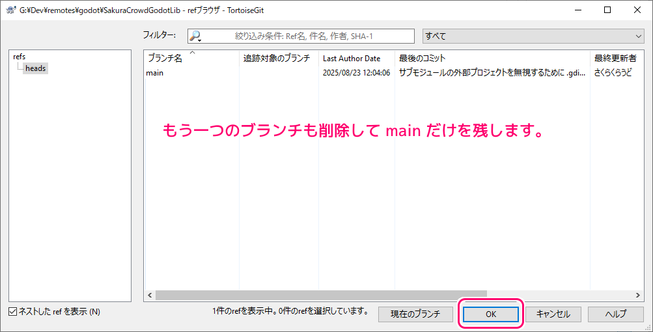Click the filter search magnifier icon

tap(195, 36)
